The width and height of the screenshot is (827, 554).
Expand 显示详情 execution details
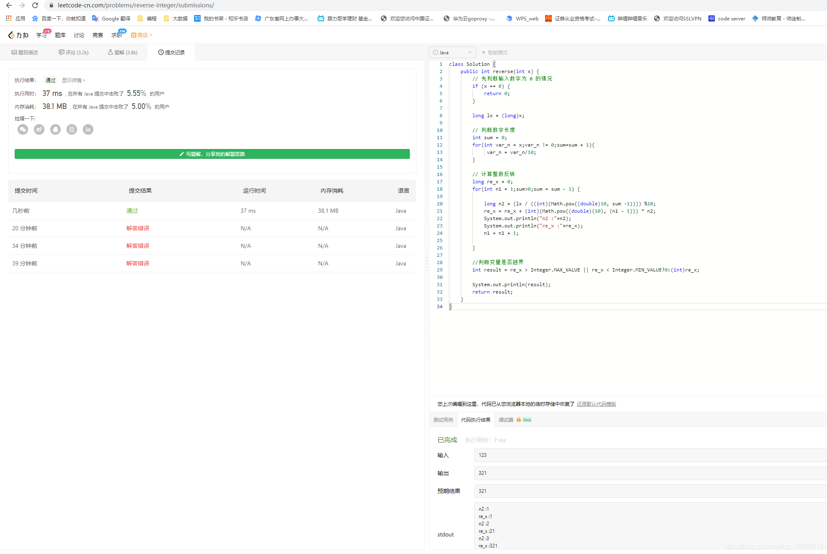coord(73,80)
